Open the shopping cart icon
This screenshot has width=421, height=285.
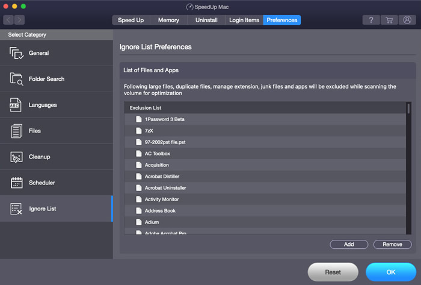[389, 20]
